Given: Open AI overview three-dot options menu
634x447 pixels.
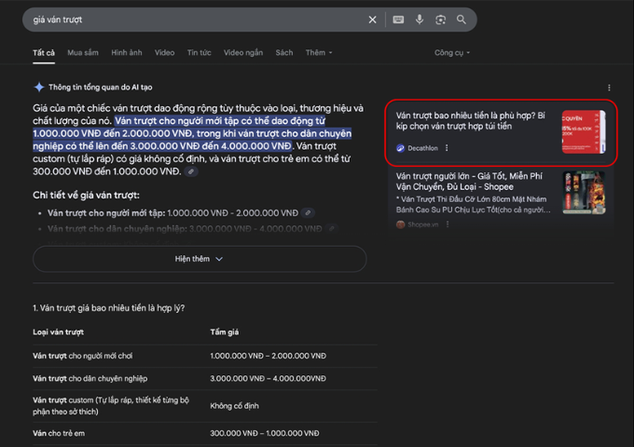Looking at the screenshot, I should (609, 88).
